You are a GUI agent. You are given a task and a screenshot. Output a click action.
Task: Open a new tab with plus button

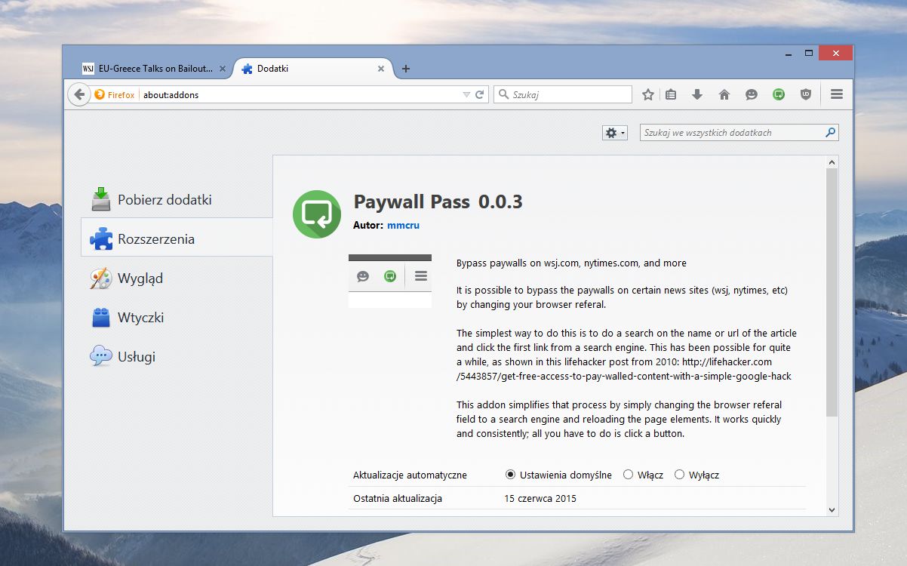406,69
